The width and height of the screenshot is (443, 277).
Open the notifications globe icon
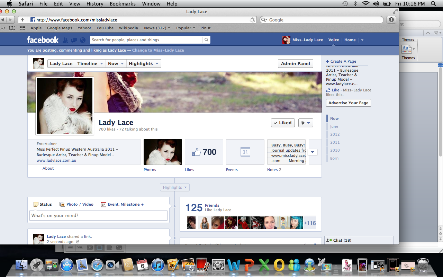click(x=82, y=40)
